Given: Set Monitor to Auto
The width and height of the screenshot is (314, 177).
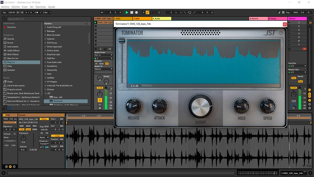Looking at the screenshot, I should tap(101, 64).
